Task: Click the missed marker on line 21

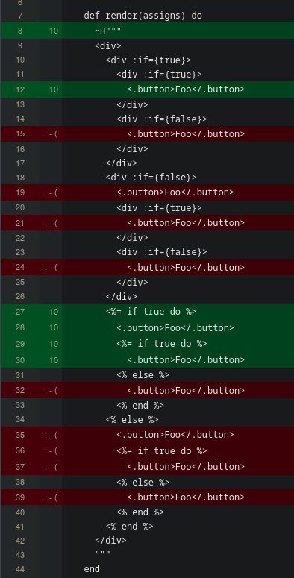Action: point(51,223)
